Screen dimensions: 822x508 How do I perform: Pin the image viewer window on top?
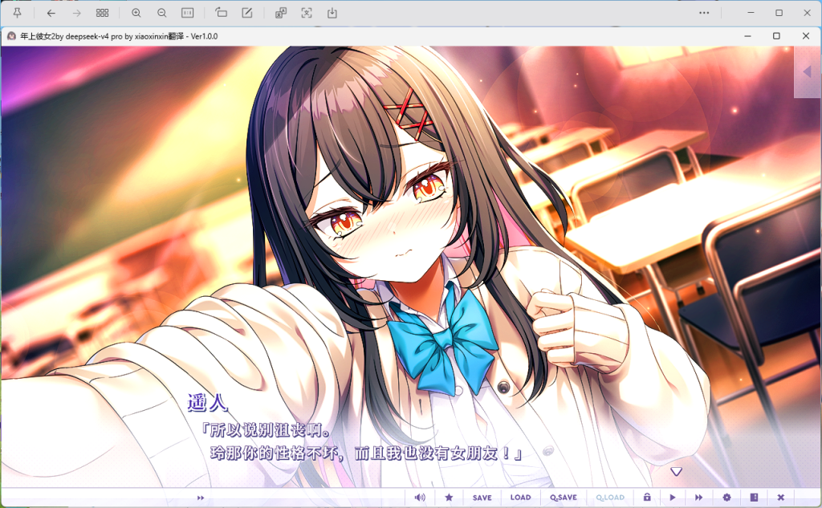18,13
